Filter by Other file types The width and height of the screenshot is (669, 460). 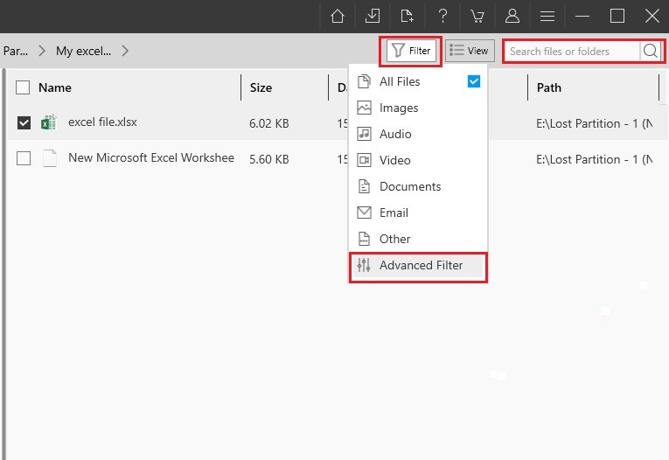pyautogui.click(x=418, y=239)
